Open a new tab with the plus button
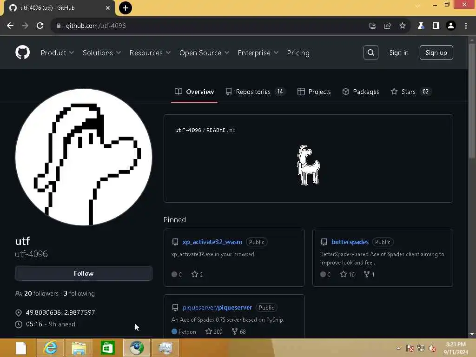 (x=126, y=8)
